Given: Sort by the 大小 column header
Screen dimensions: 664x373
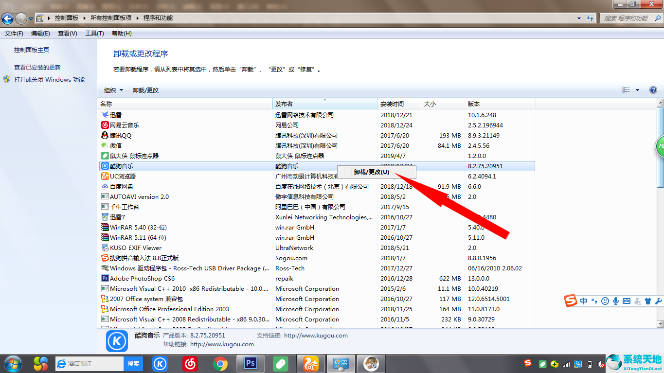Looking at the screenshot, I should (x=443, y=104).
